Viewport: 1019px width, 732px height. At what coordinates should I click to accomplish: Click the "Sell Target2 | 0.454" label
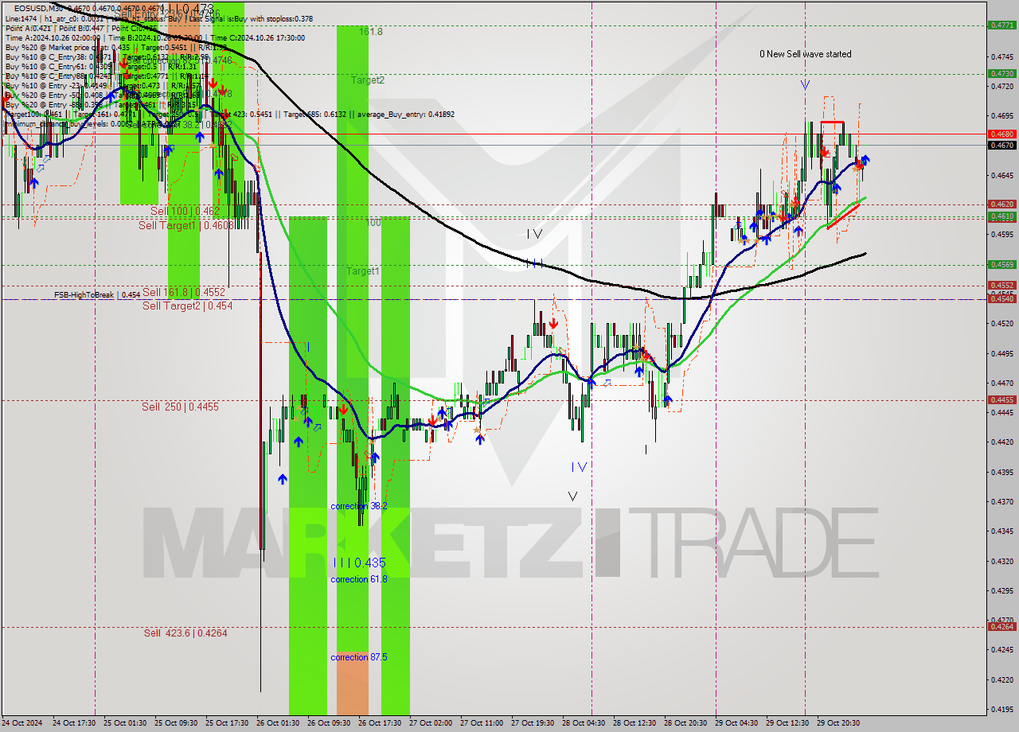pos(187,305)
